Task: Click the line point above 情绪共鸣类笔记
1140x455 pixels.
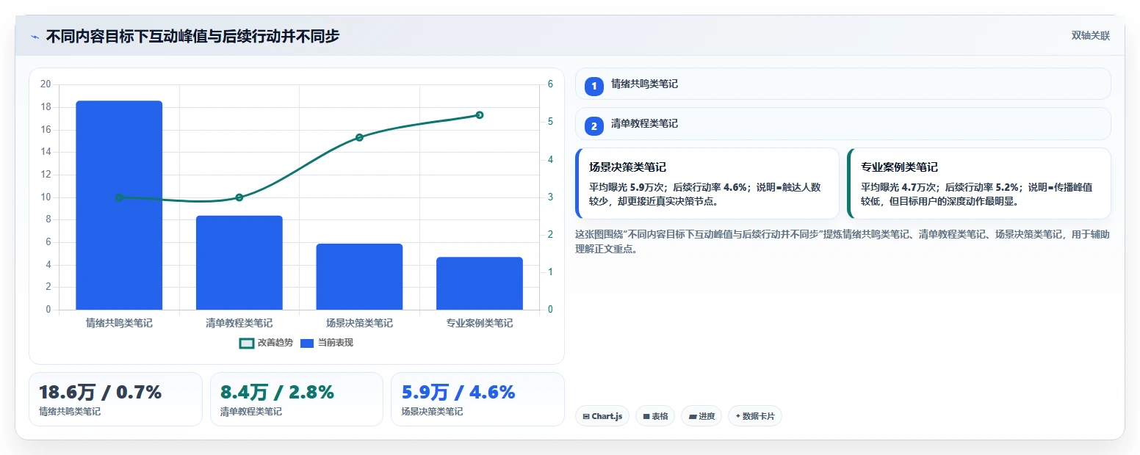Action: (x=119, y=197)
